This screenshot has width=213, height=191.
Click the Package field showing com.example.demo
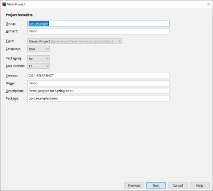(x=99, y=99)
